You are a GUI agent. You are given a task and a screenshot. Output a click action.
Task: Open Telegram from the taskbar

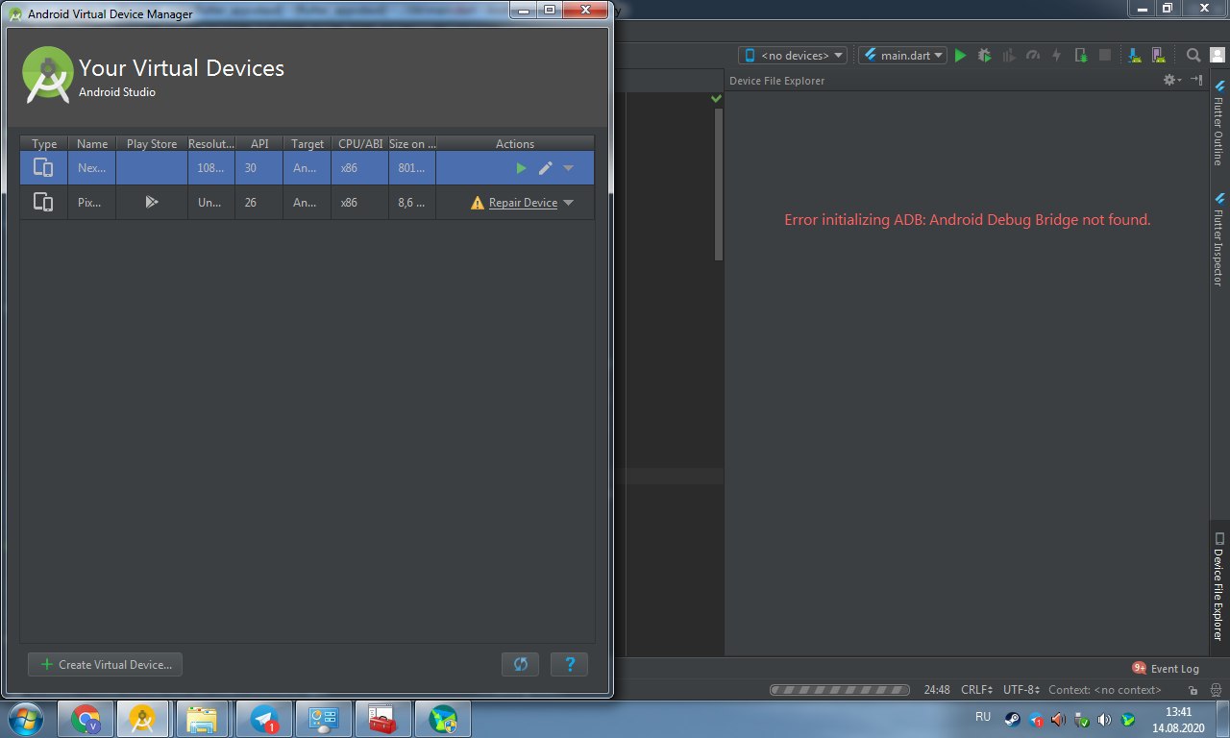[x=264, y=718]
